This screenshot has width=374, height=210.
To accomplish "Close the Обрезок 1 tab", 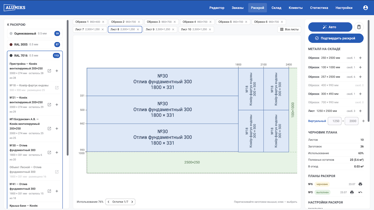I will (x=104, y=22).
